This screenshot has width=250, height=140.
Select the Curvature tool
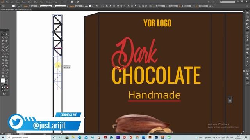coord(7,41)
